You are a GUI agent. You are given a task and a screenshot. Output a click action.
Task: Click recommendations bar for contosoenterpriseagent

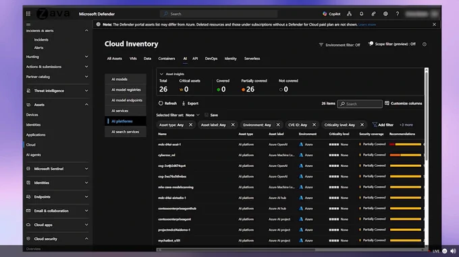(406, 219)
